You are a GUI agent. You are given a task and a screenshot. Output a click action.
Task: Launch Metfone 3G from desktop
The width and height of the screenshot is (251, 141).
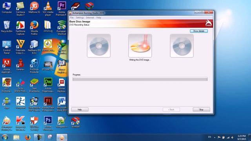click(34, 7)
